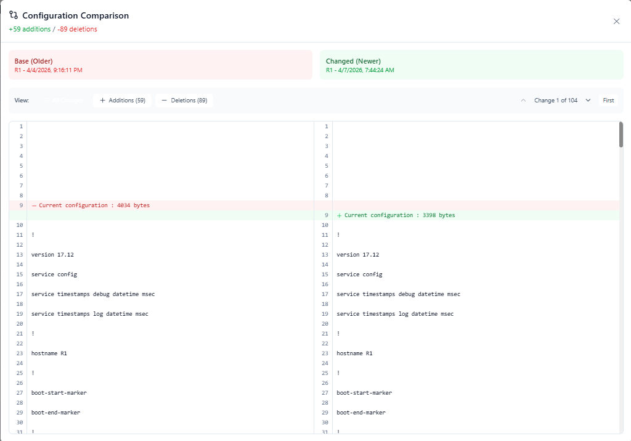Image resolution: width=631 pixels, height=441 pixels.
Task: Click line number 9 in the newer pane
Action: [327, 215]
